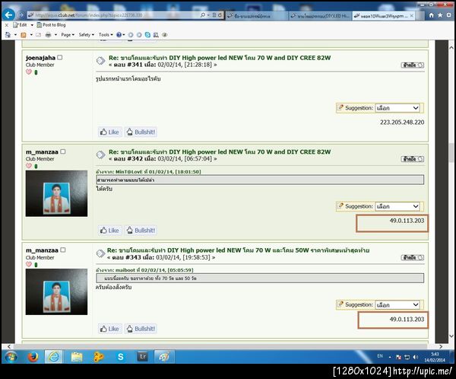Open m_manzaa's avatar photo in reply #343
Image resolution: width=456 pixels, height=379 pixels.
[56, 292]
